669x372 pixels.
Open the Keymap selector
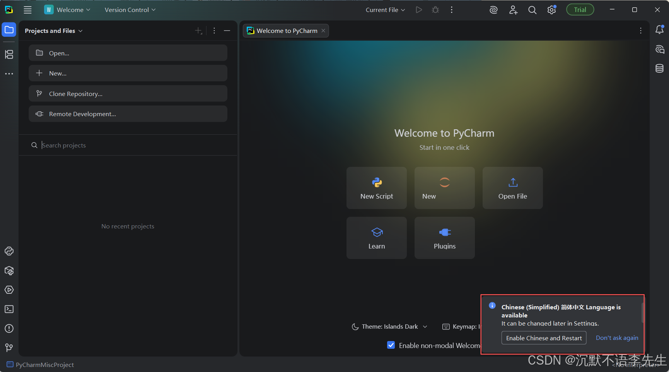tap(461, 327)
